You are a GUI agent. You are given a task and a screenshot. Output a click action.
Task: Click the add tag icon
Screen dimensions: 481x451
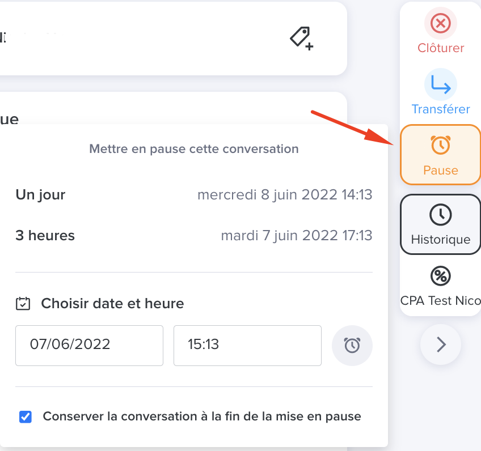[x=302, y=39]
